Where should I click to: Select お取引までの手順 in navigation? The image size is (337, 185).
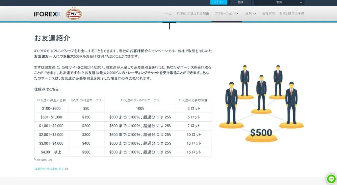pos(292,14)
